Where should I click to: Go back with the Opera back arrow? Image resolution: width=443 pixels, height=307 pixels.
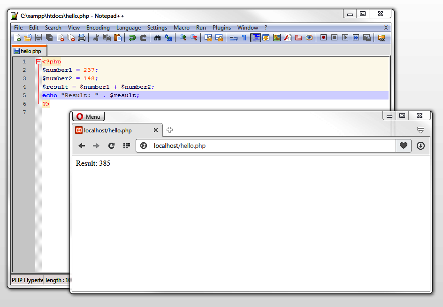click(82, 146)
